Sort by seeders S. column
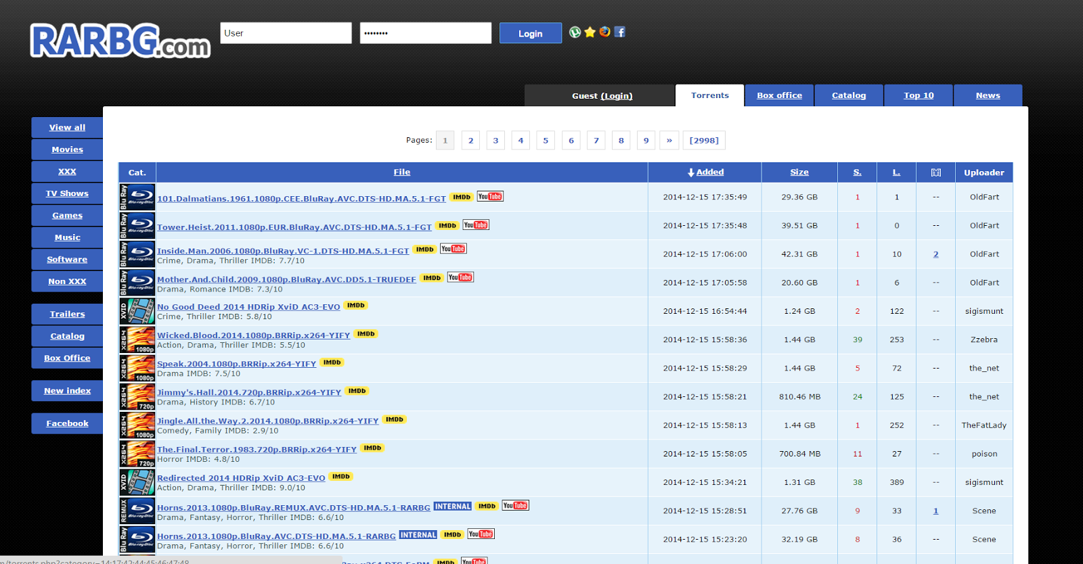Viewport: 1083px width, 564px height. (x=857, y=172)
